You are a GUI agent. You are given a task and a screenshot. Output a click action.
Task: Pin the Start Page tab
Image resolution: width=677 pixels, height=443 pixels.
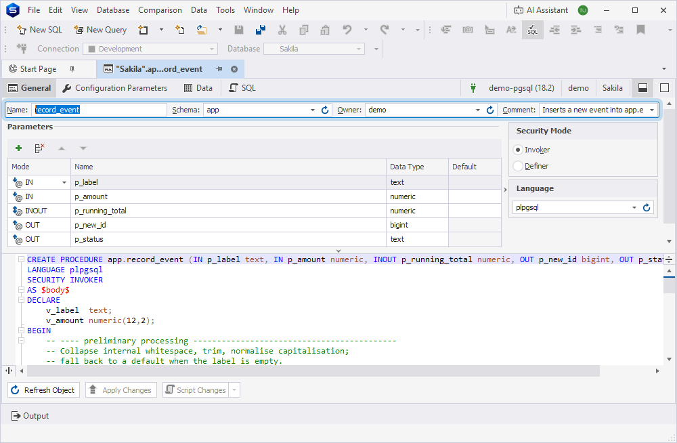click(x=72, y=69)
